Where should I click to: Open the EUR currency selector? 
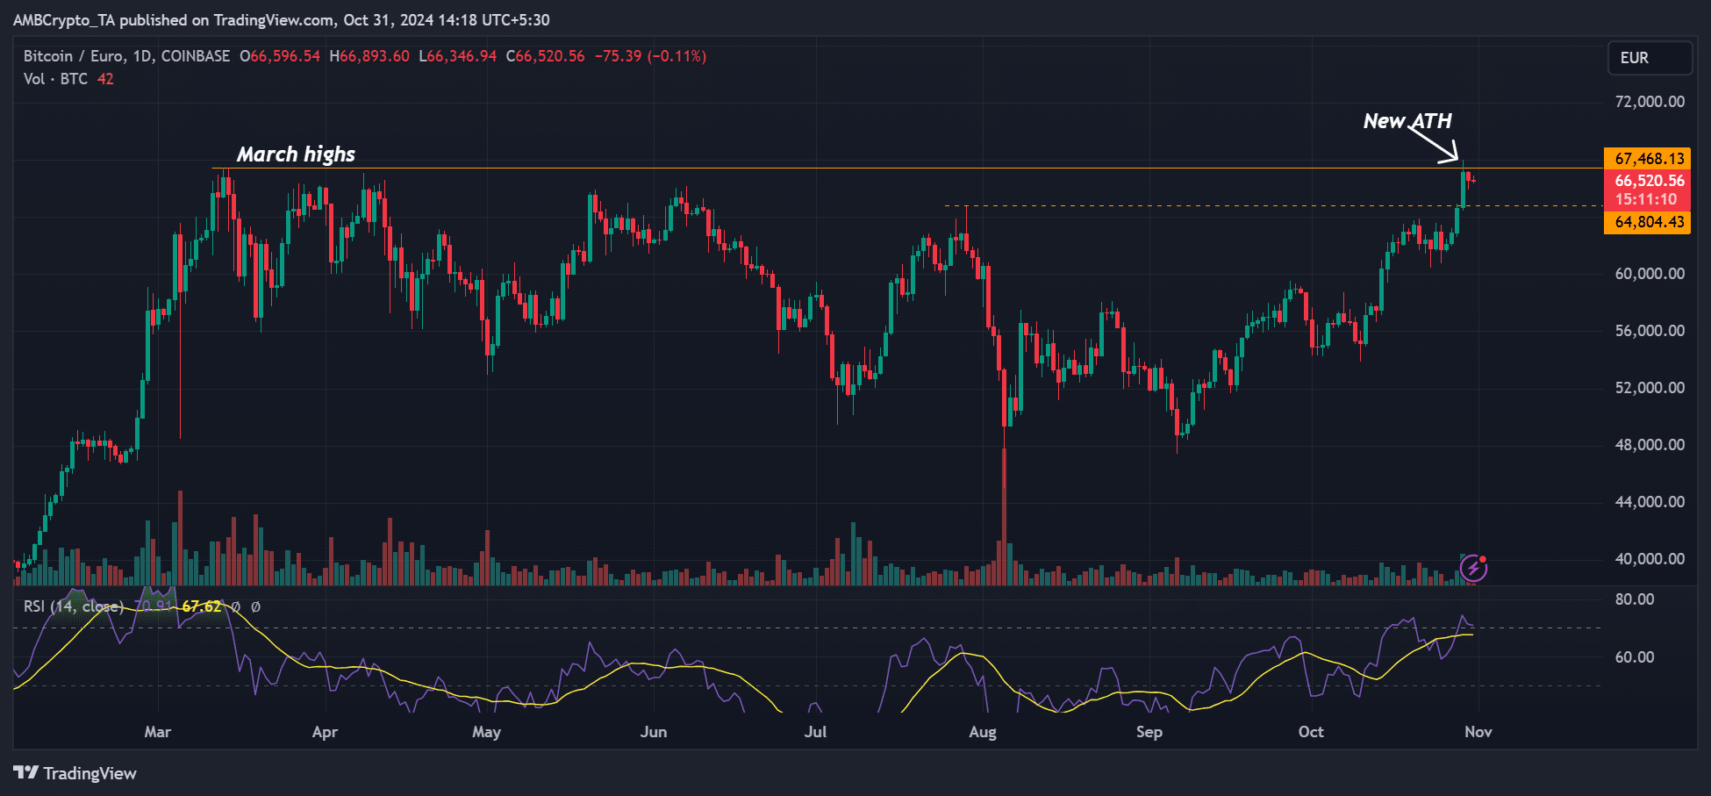click(1650, 58)
